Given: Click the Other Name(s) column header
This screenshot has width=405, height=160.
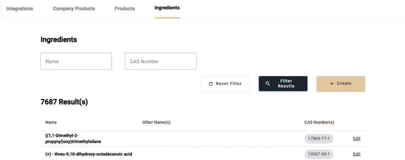Looking at the screenshot, I should point(156,123).
